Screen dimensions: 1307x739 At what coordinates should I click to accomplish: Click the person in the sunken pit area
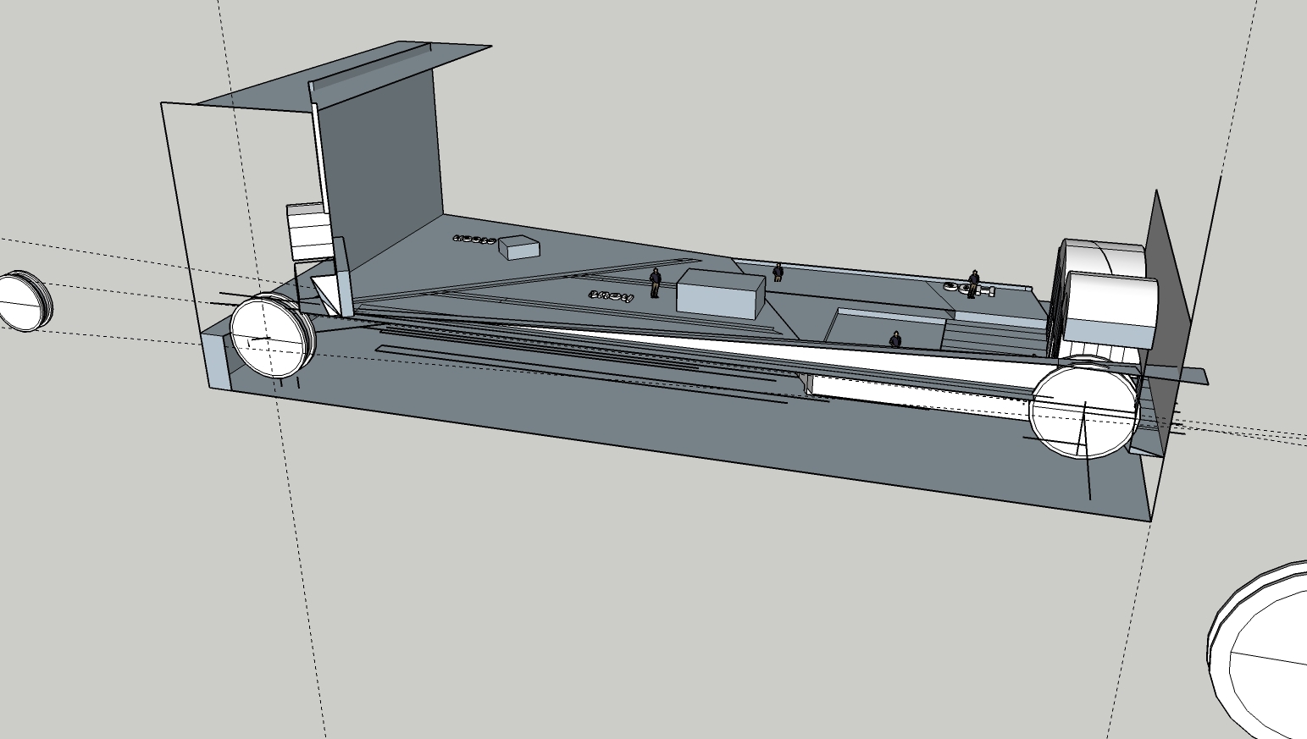(895, 339)
